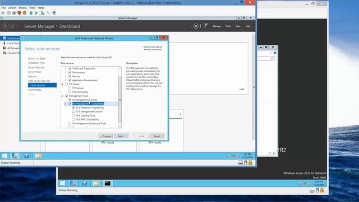Open the VM connection Media menu
The image size is (359, 202).
tap(22, 8)
